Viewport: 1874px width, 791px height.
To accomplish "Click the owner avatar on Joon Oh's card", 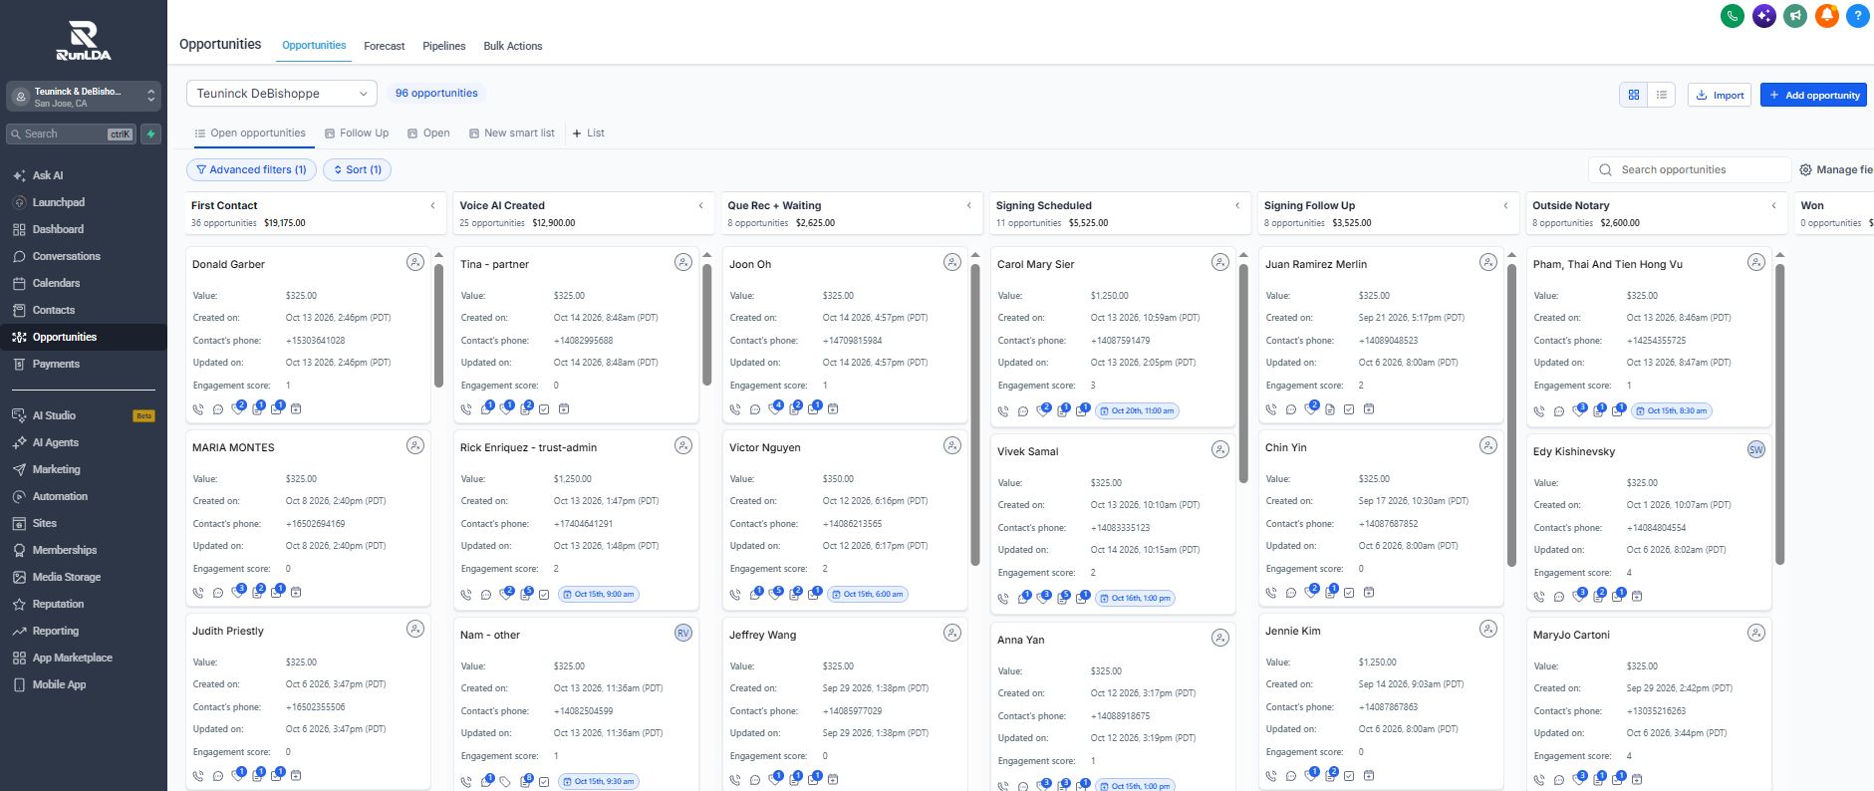I will point(952,262).
